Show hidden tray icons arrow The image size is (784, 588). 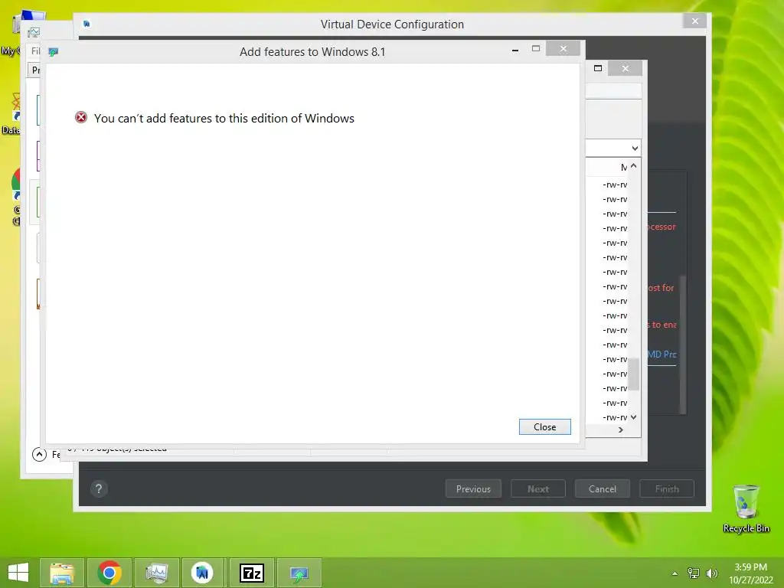675,573
